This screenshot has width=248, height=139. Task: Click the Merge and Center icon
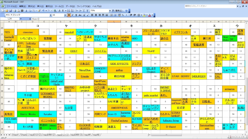(x=111, y=15)
